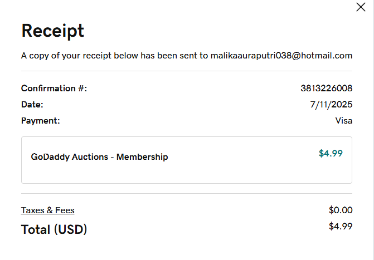The height and width of the screenshot is (260, 374).
Task: Click the total amount $4.99 at bottom
Action: pos(341,226)
